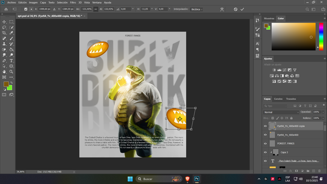Select the Path Selection tool

pos(4,66)
